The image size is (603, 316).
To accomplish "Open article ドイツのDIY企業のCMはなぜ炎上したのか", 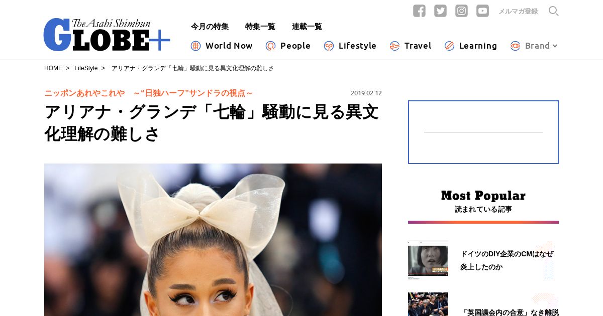I will coord(507,260).
